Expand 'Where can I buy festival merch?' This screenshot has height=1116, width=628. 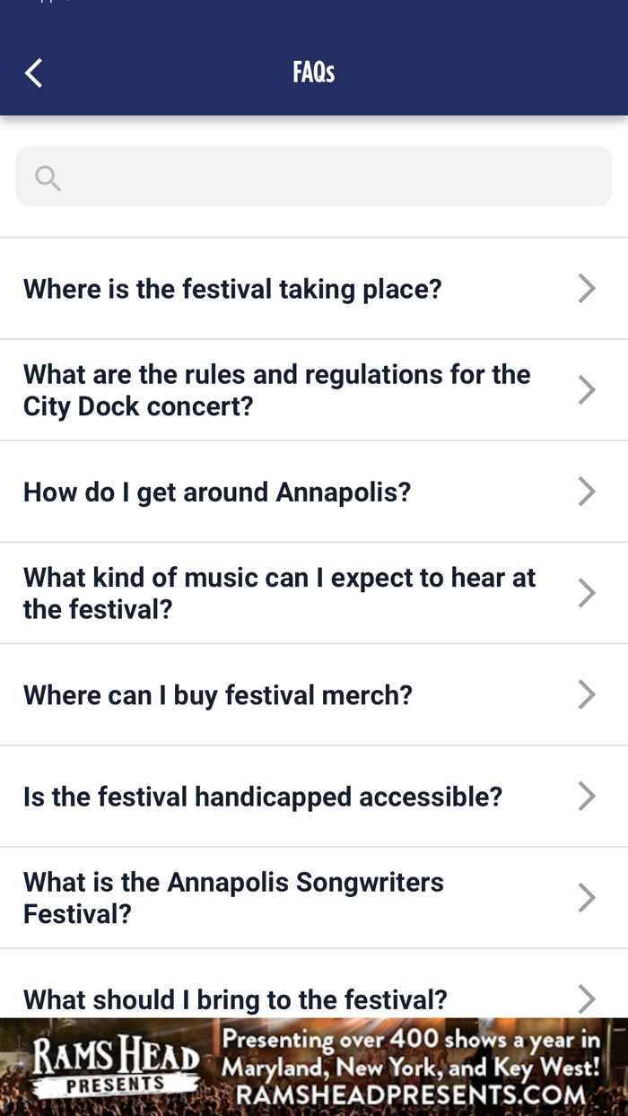[x=218, y=694]
